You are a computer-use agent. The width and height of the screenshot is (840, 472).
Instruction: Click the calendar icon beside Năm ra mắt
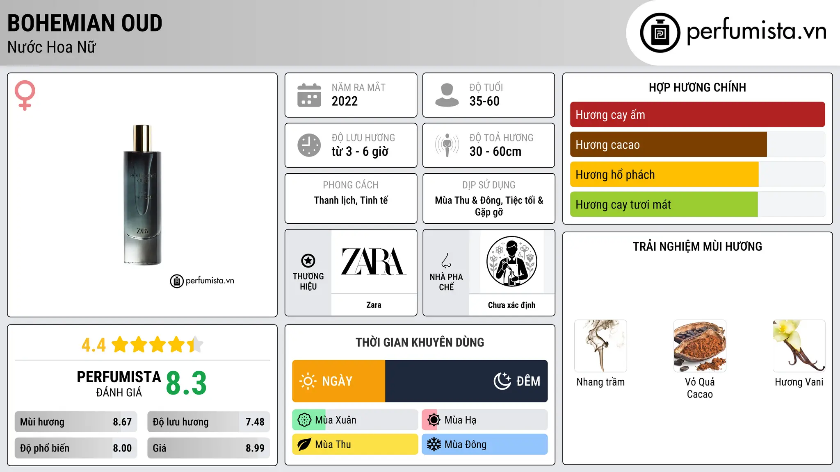[309, 95]
